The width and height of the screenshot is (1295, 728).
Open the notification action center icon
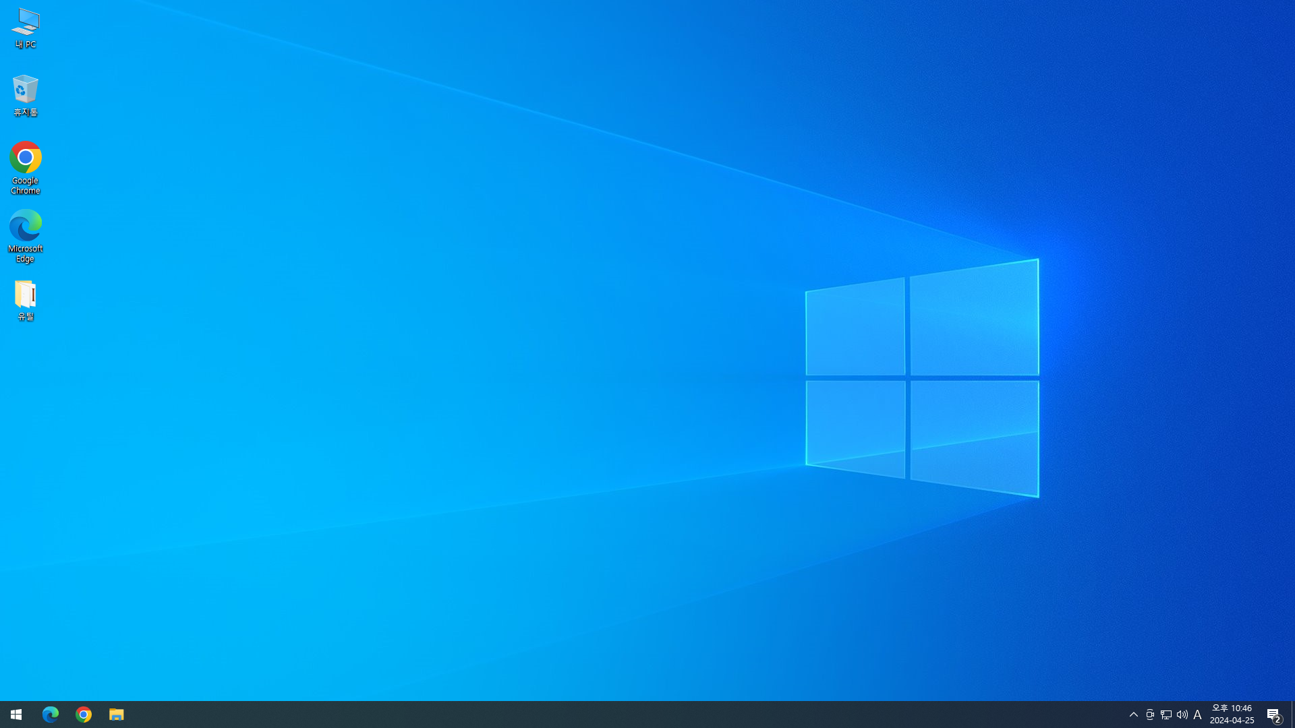pos(1274,715)
